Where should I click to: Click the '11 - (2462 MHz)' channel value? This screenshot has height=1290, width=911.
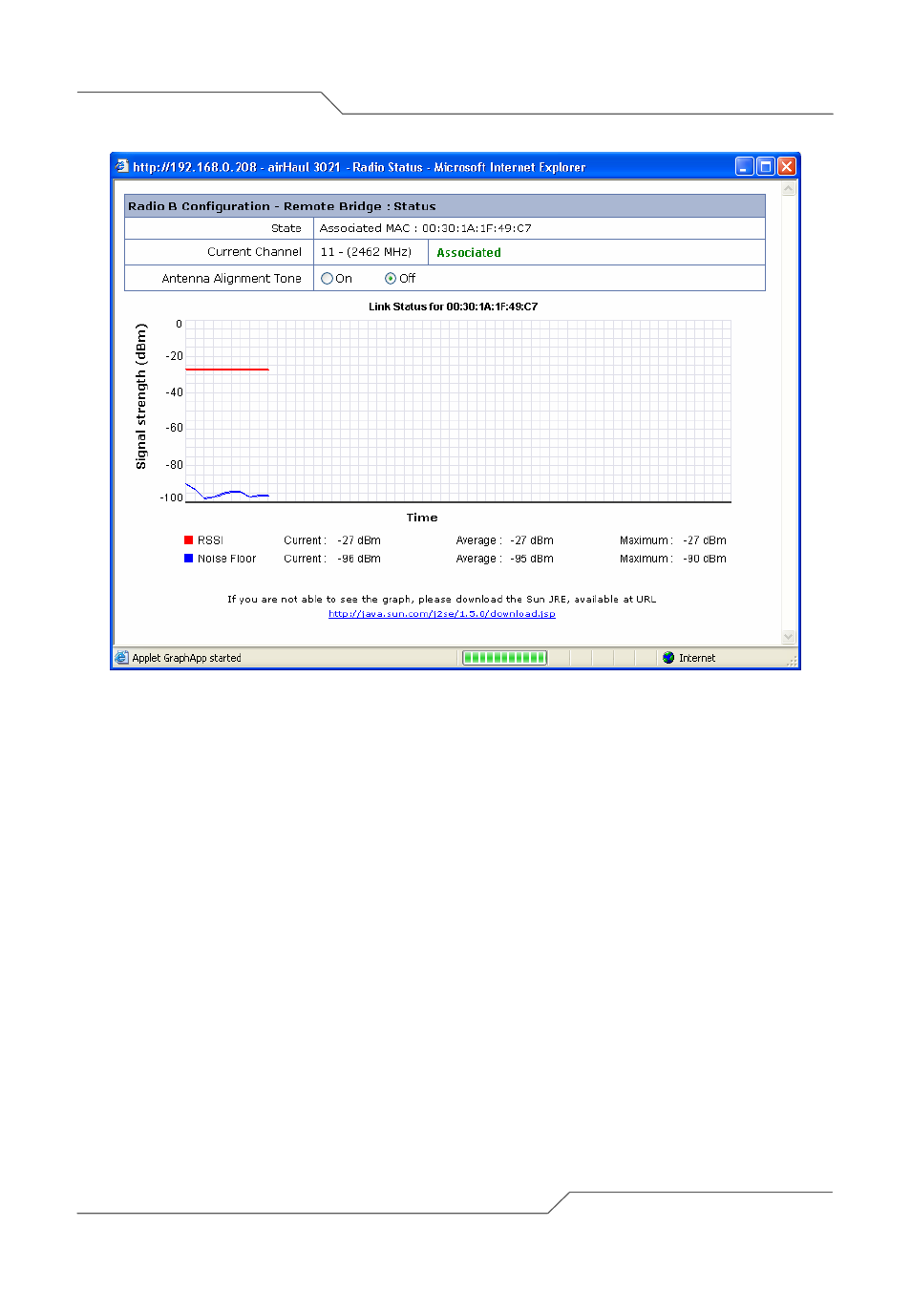click(x=367, y=252)
